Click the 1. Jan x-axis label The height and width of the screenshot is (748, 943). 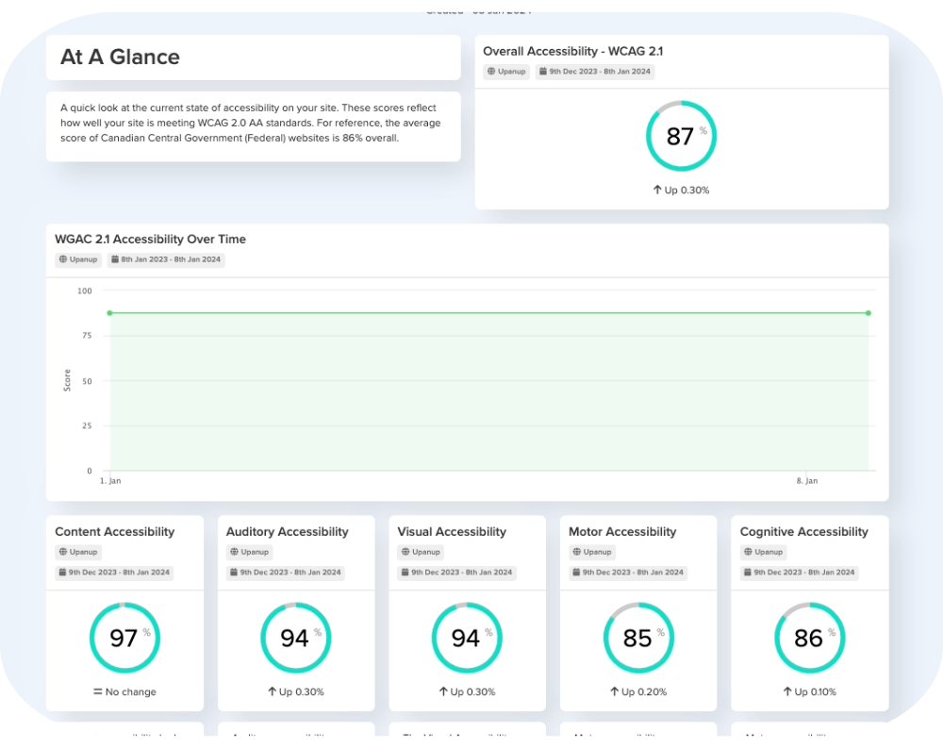coord(110,481)
